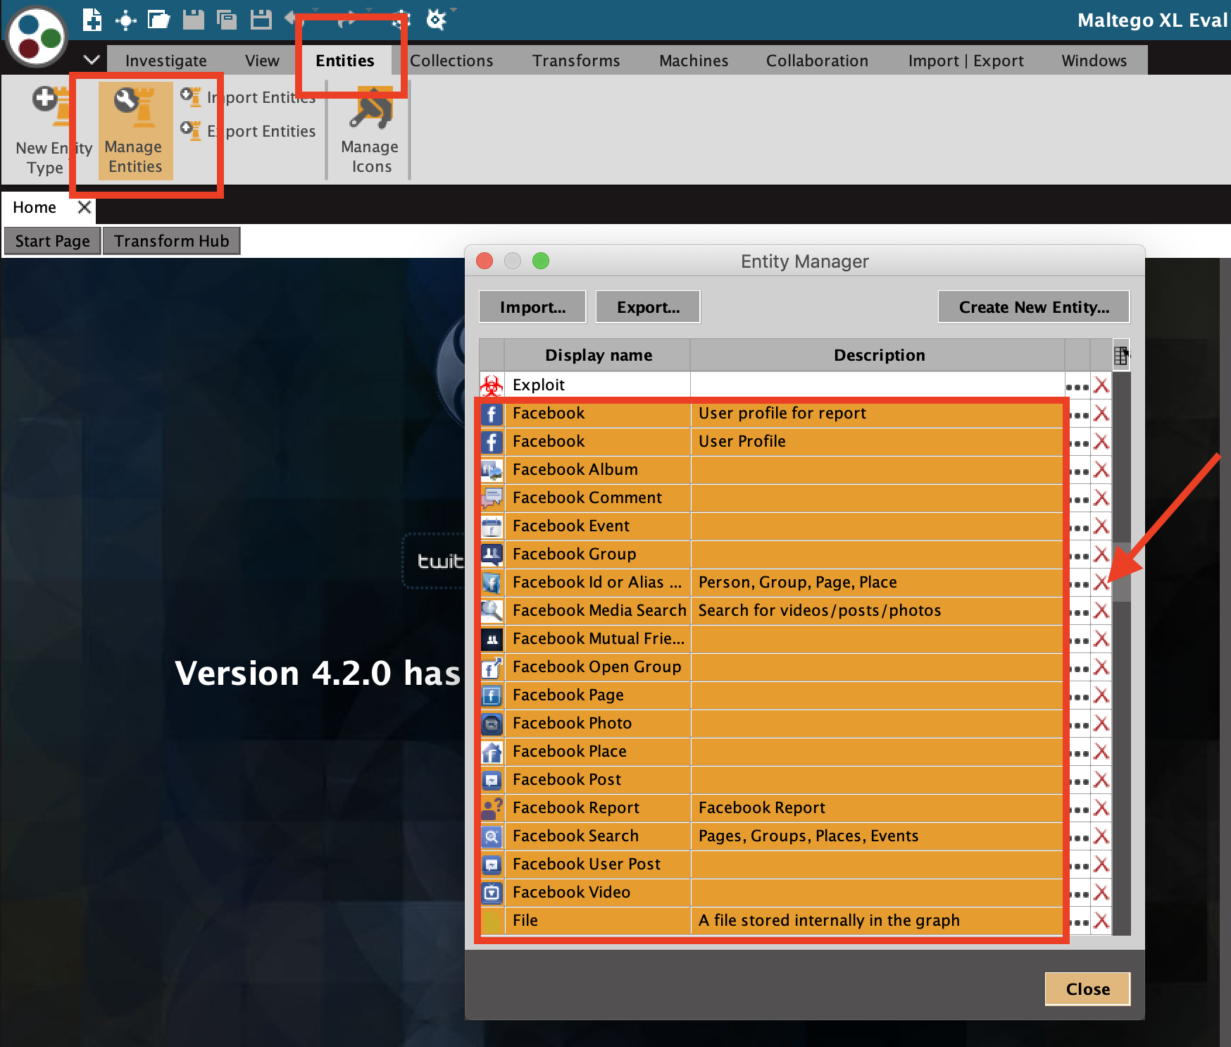1231x1047 pixels.
Task: Close the Home tab
Action: (x=84, y=207)
